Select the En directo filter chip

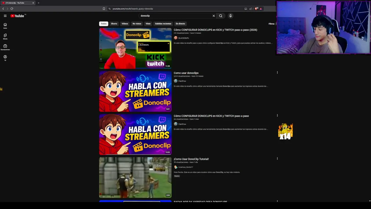[x=180, y=24]
